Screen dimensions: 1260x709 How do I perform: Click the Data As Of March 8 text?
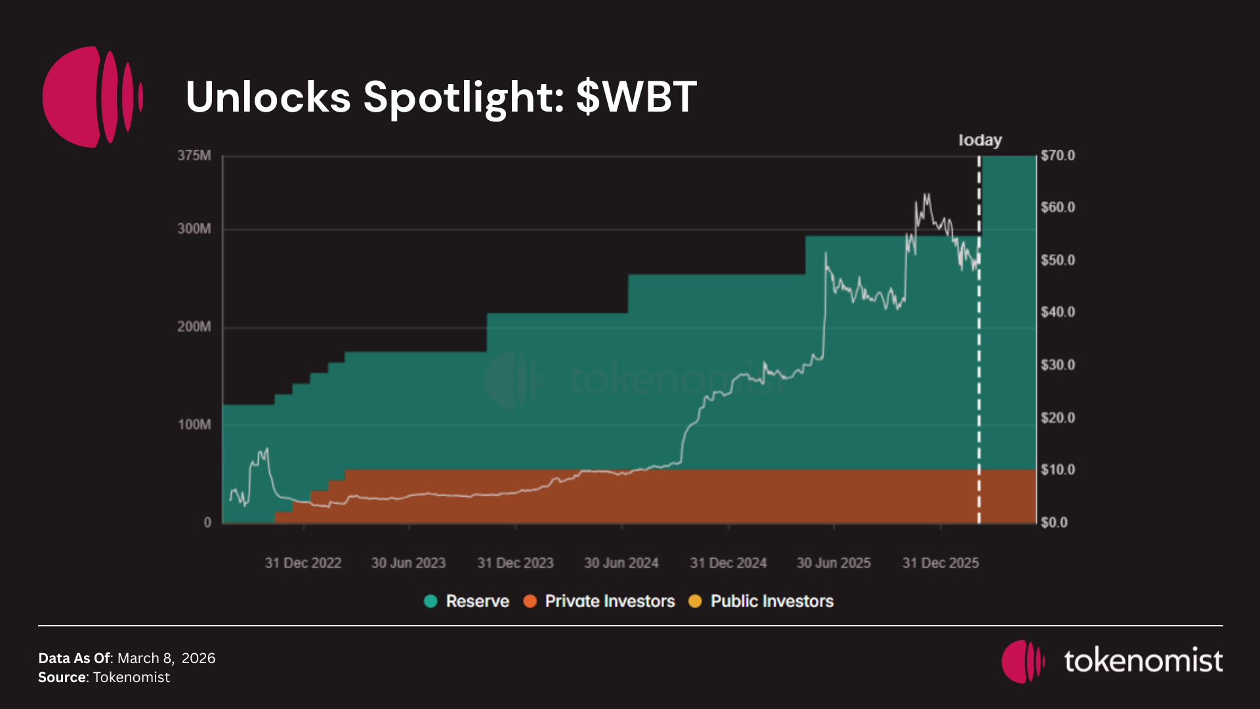[x=127, y=658]
